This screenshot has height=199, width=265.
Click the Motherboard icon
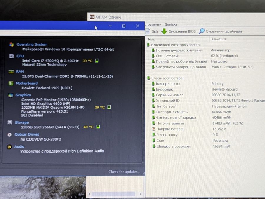pos(11,83)
